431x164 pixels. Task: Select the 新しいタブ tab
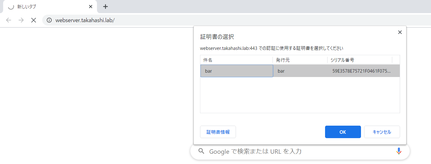(x=50, y=7)
